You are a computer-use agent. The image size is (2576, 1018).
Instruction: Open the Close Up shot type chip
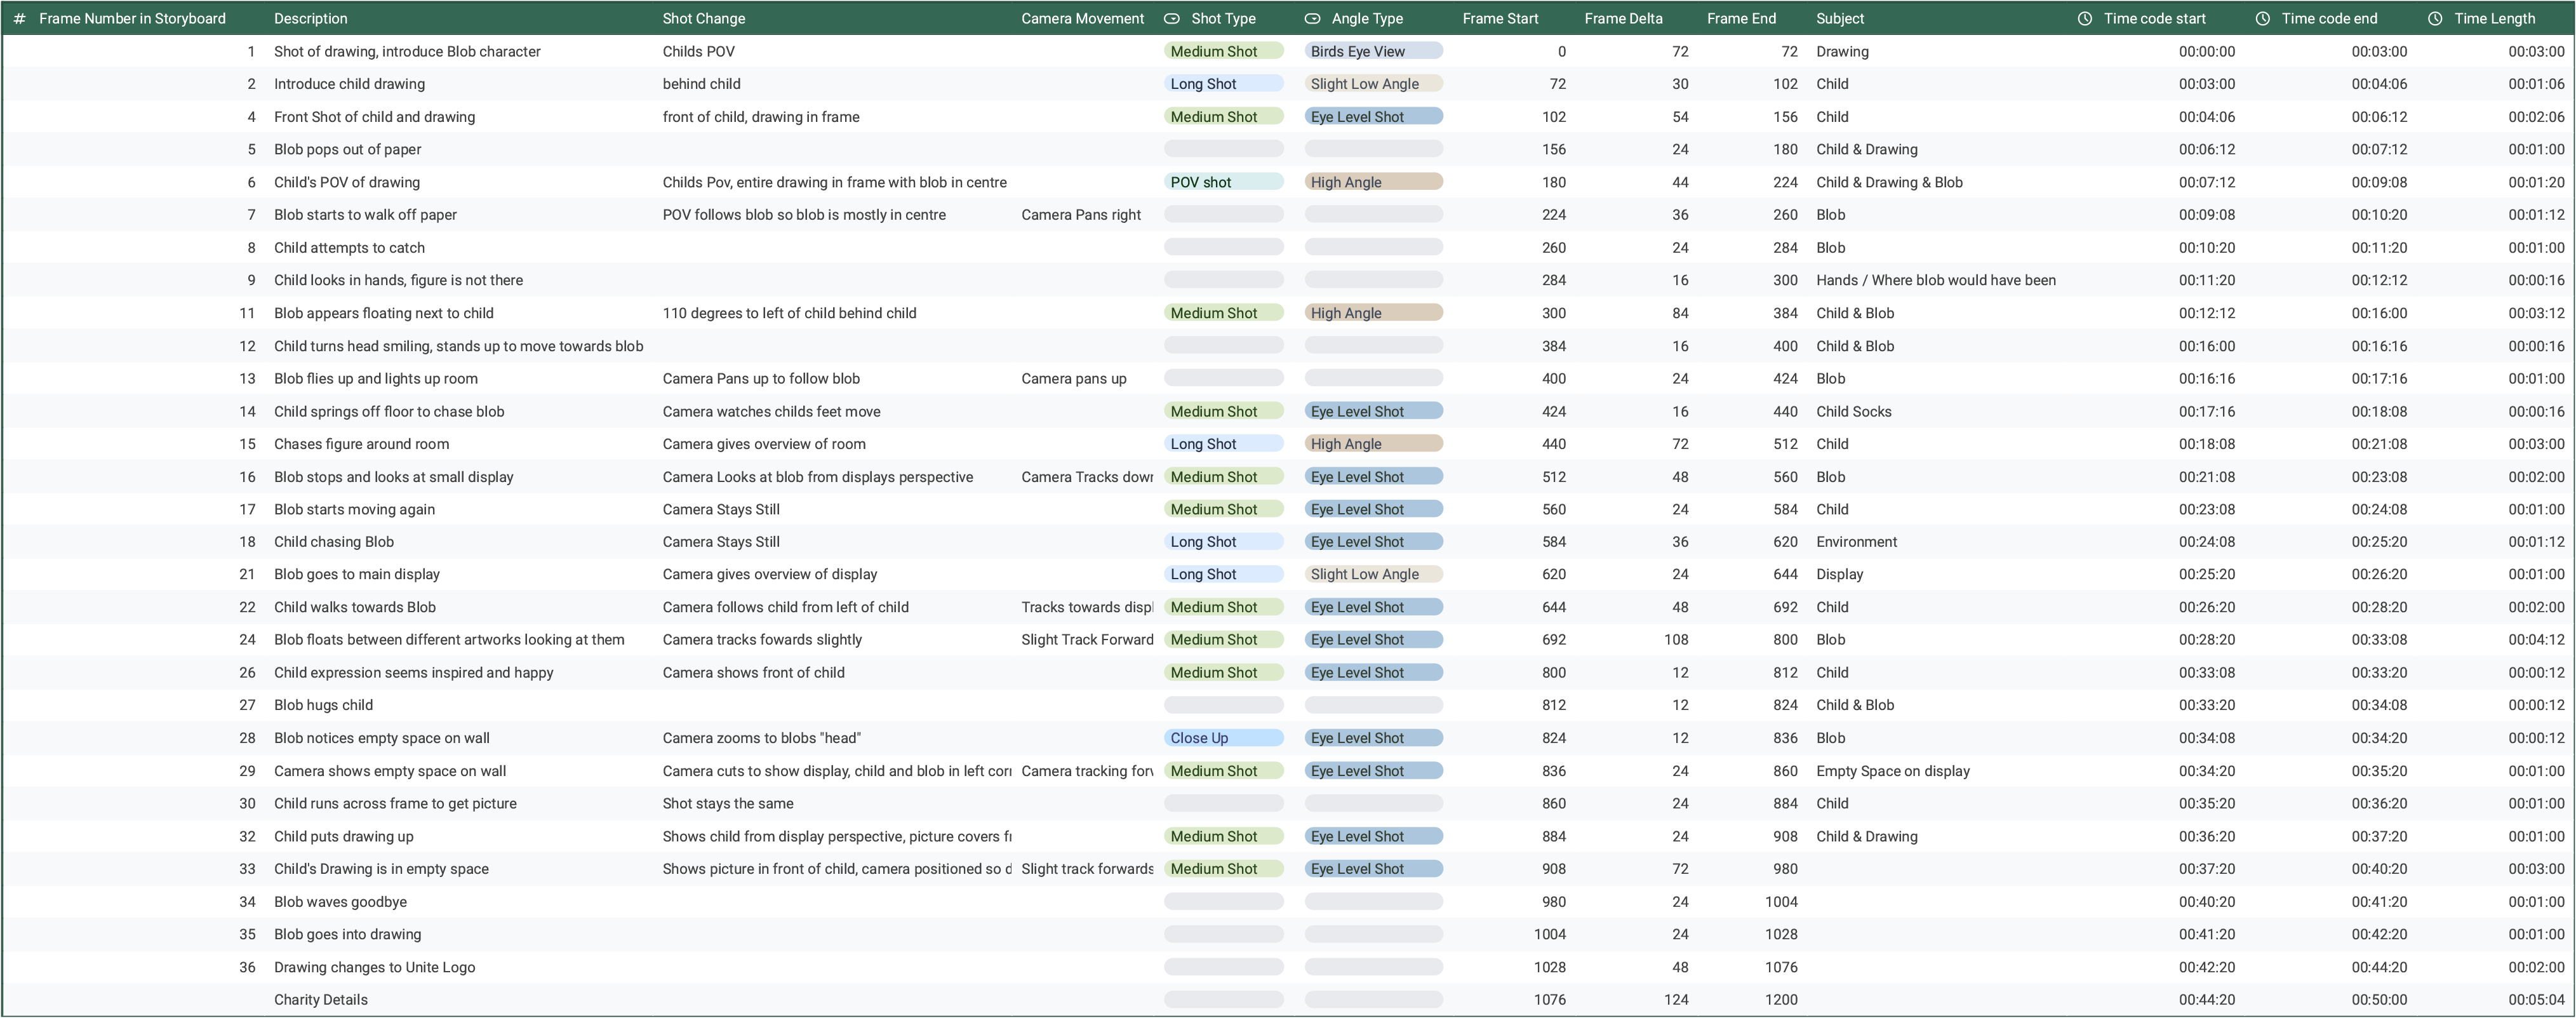pos(1222,738)
